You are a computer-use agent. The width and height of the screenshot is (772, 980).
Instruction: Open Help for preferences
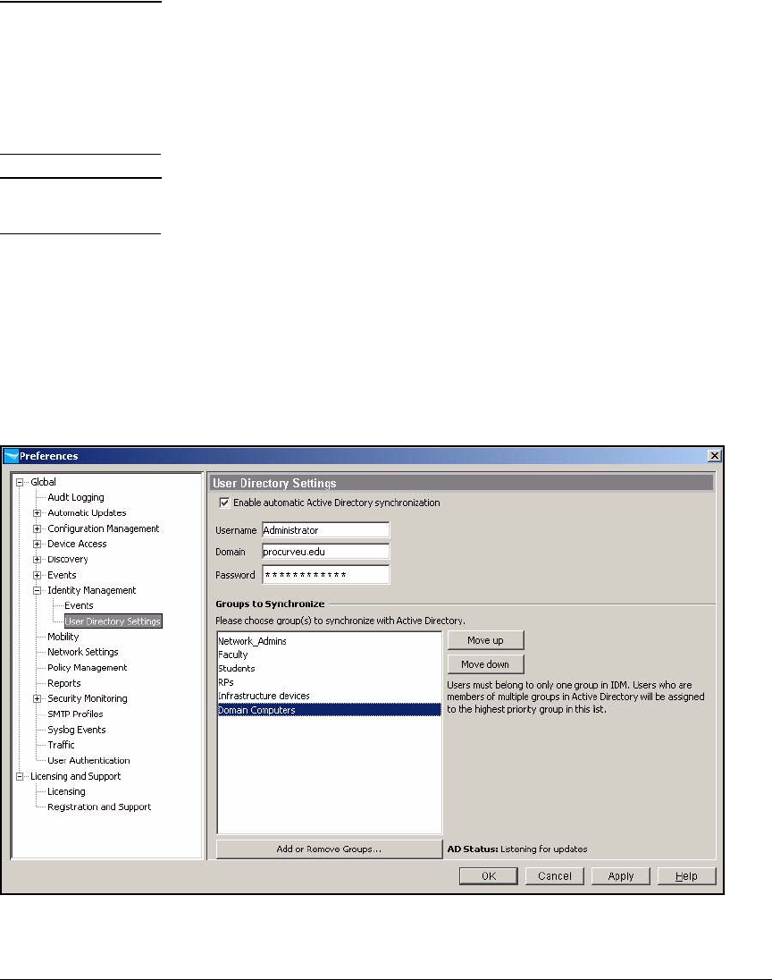(686, 876)
